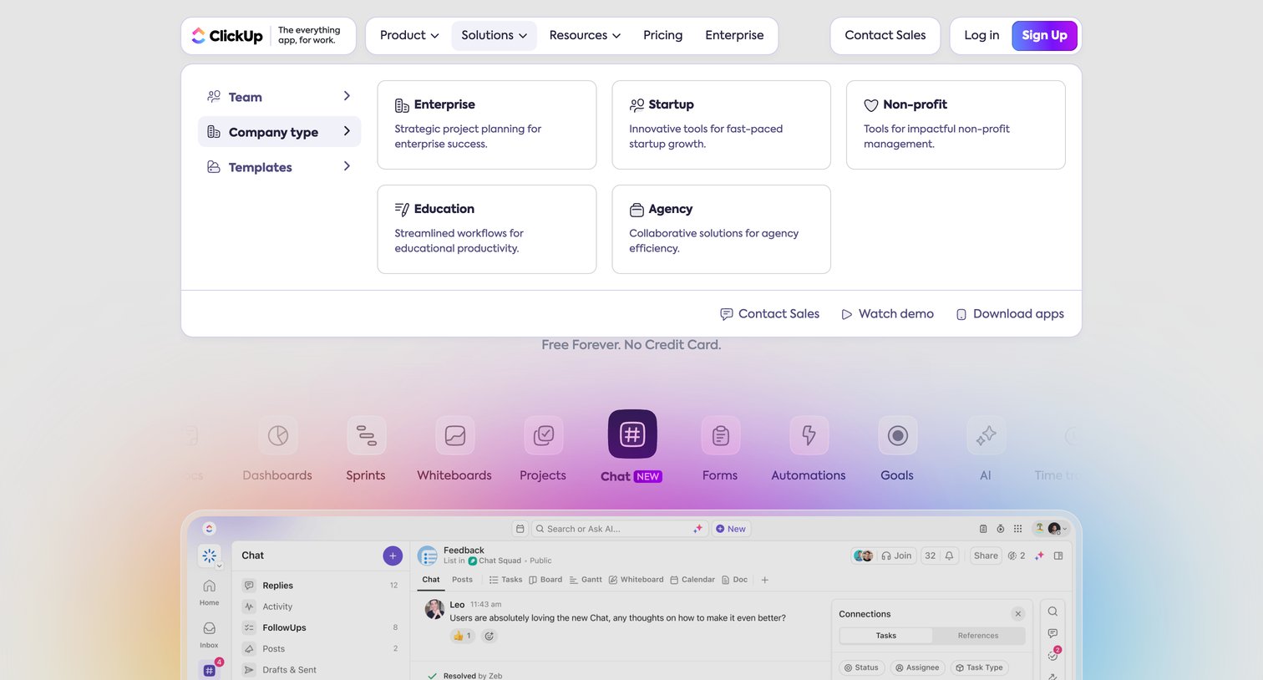This screenshot has height=680, width=1263.
Task: Click the New button in app preview
Action: pyautogui.click(x=731, y=529)
